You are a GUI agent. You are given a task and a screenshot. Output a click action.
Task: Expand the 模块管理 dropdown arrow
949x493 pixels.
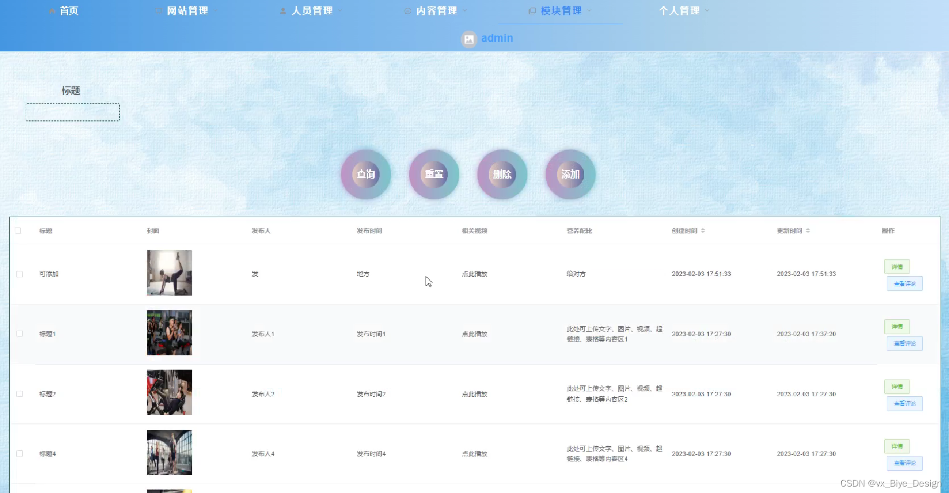589,10
